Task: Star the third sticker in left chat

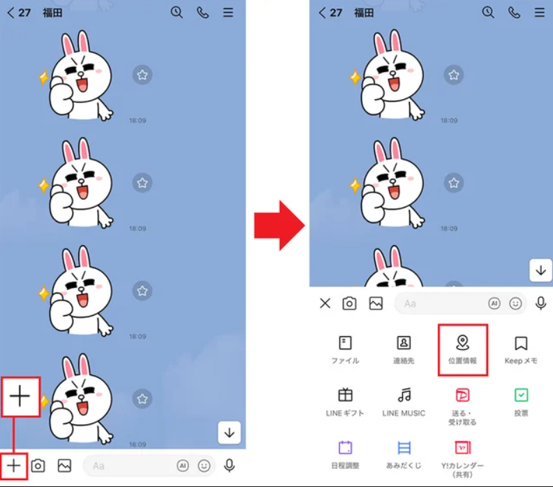Action: (142, 291)
